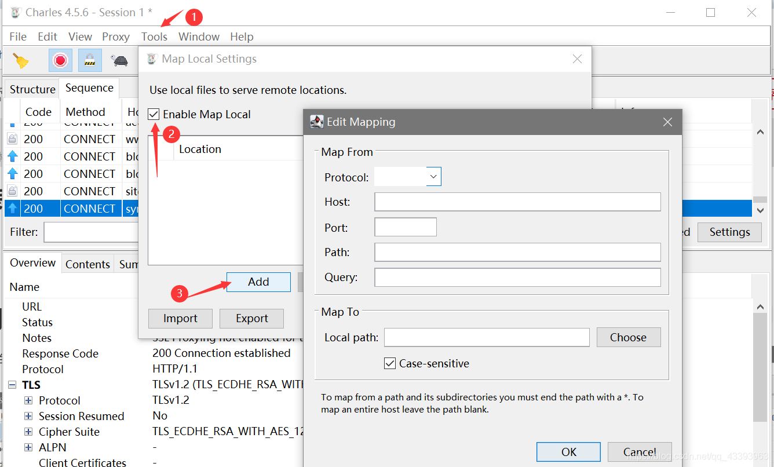The height and width of the screenshot is (467, 774).
Task: Open the Window menu
Action: click(x=199, y=37)
